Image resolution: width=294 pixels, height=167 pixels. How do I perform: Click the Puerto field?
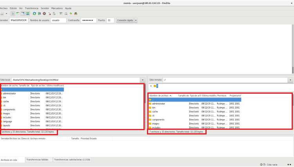110,20
